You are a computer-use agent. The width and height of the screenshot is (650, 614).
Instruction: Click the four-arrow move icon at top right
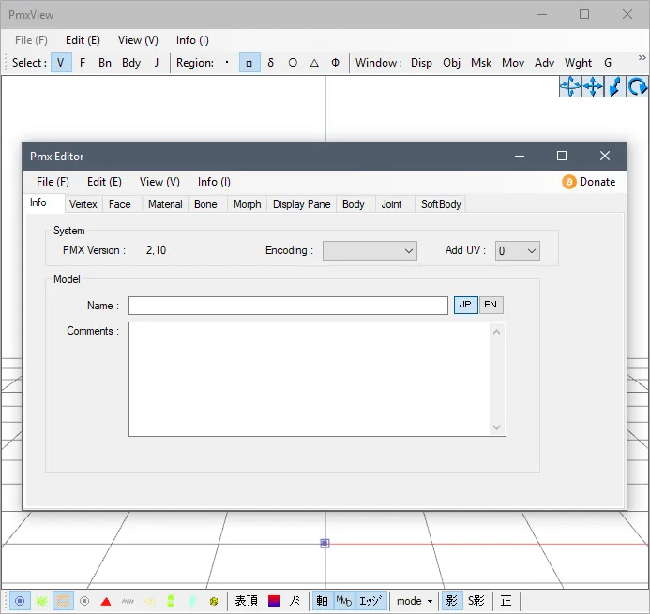click(x=593, y=86)
